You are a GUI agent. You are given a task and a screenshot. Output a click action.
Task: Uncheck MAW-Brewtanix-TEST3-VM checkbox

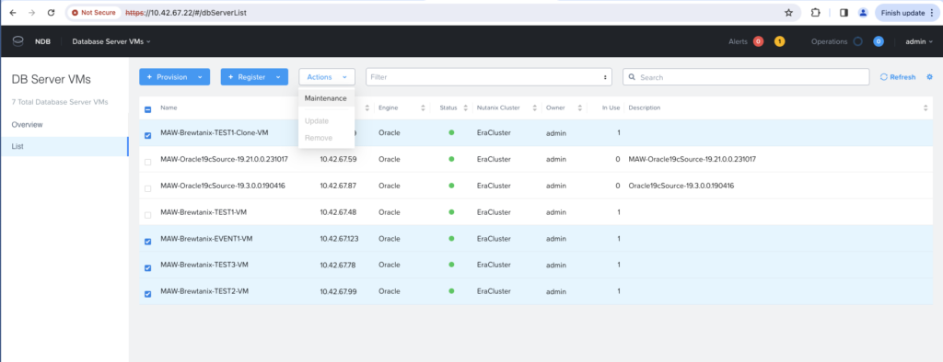coord(148,267)
